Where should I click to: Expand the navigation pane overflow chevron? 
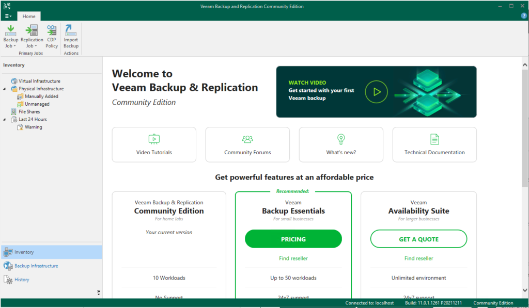[99, 292]
